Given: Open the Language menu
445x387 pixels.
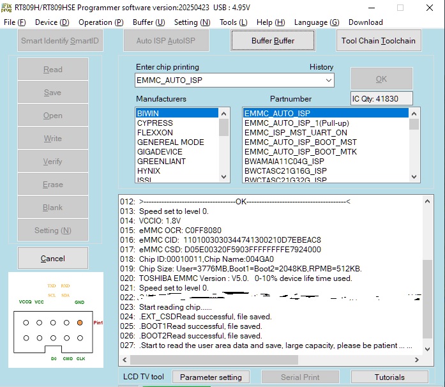Looking at the screenshot, I should [316, 22].
